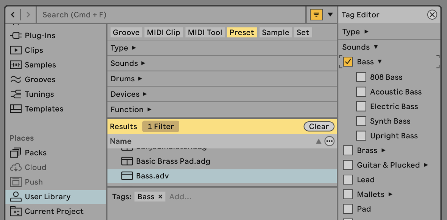
Task: Open the Name column options menu
Action: (330, 141)
